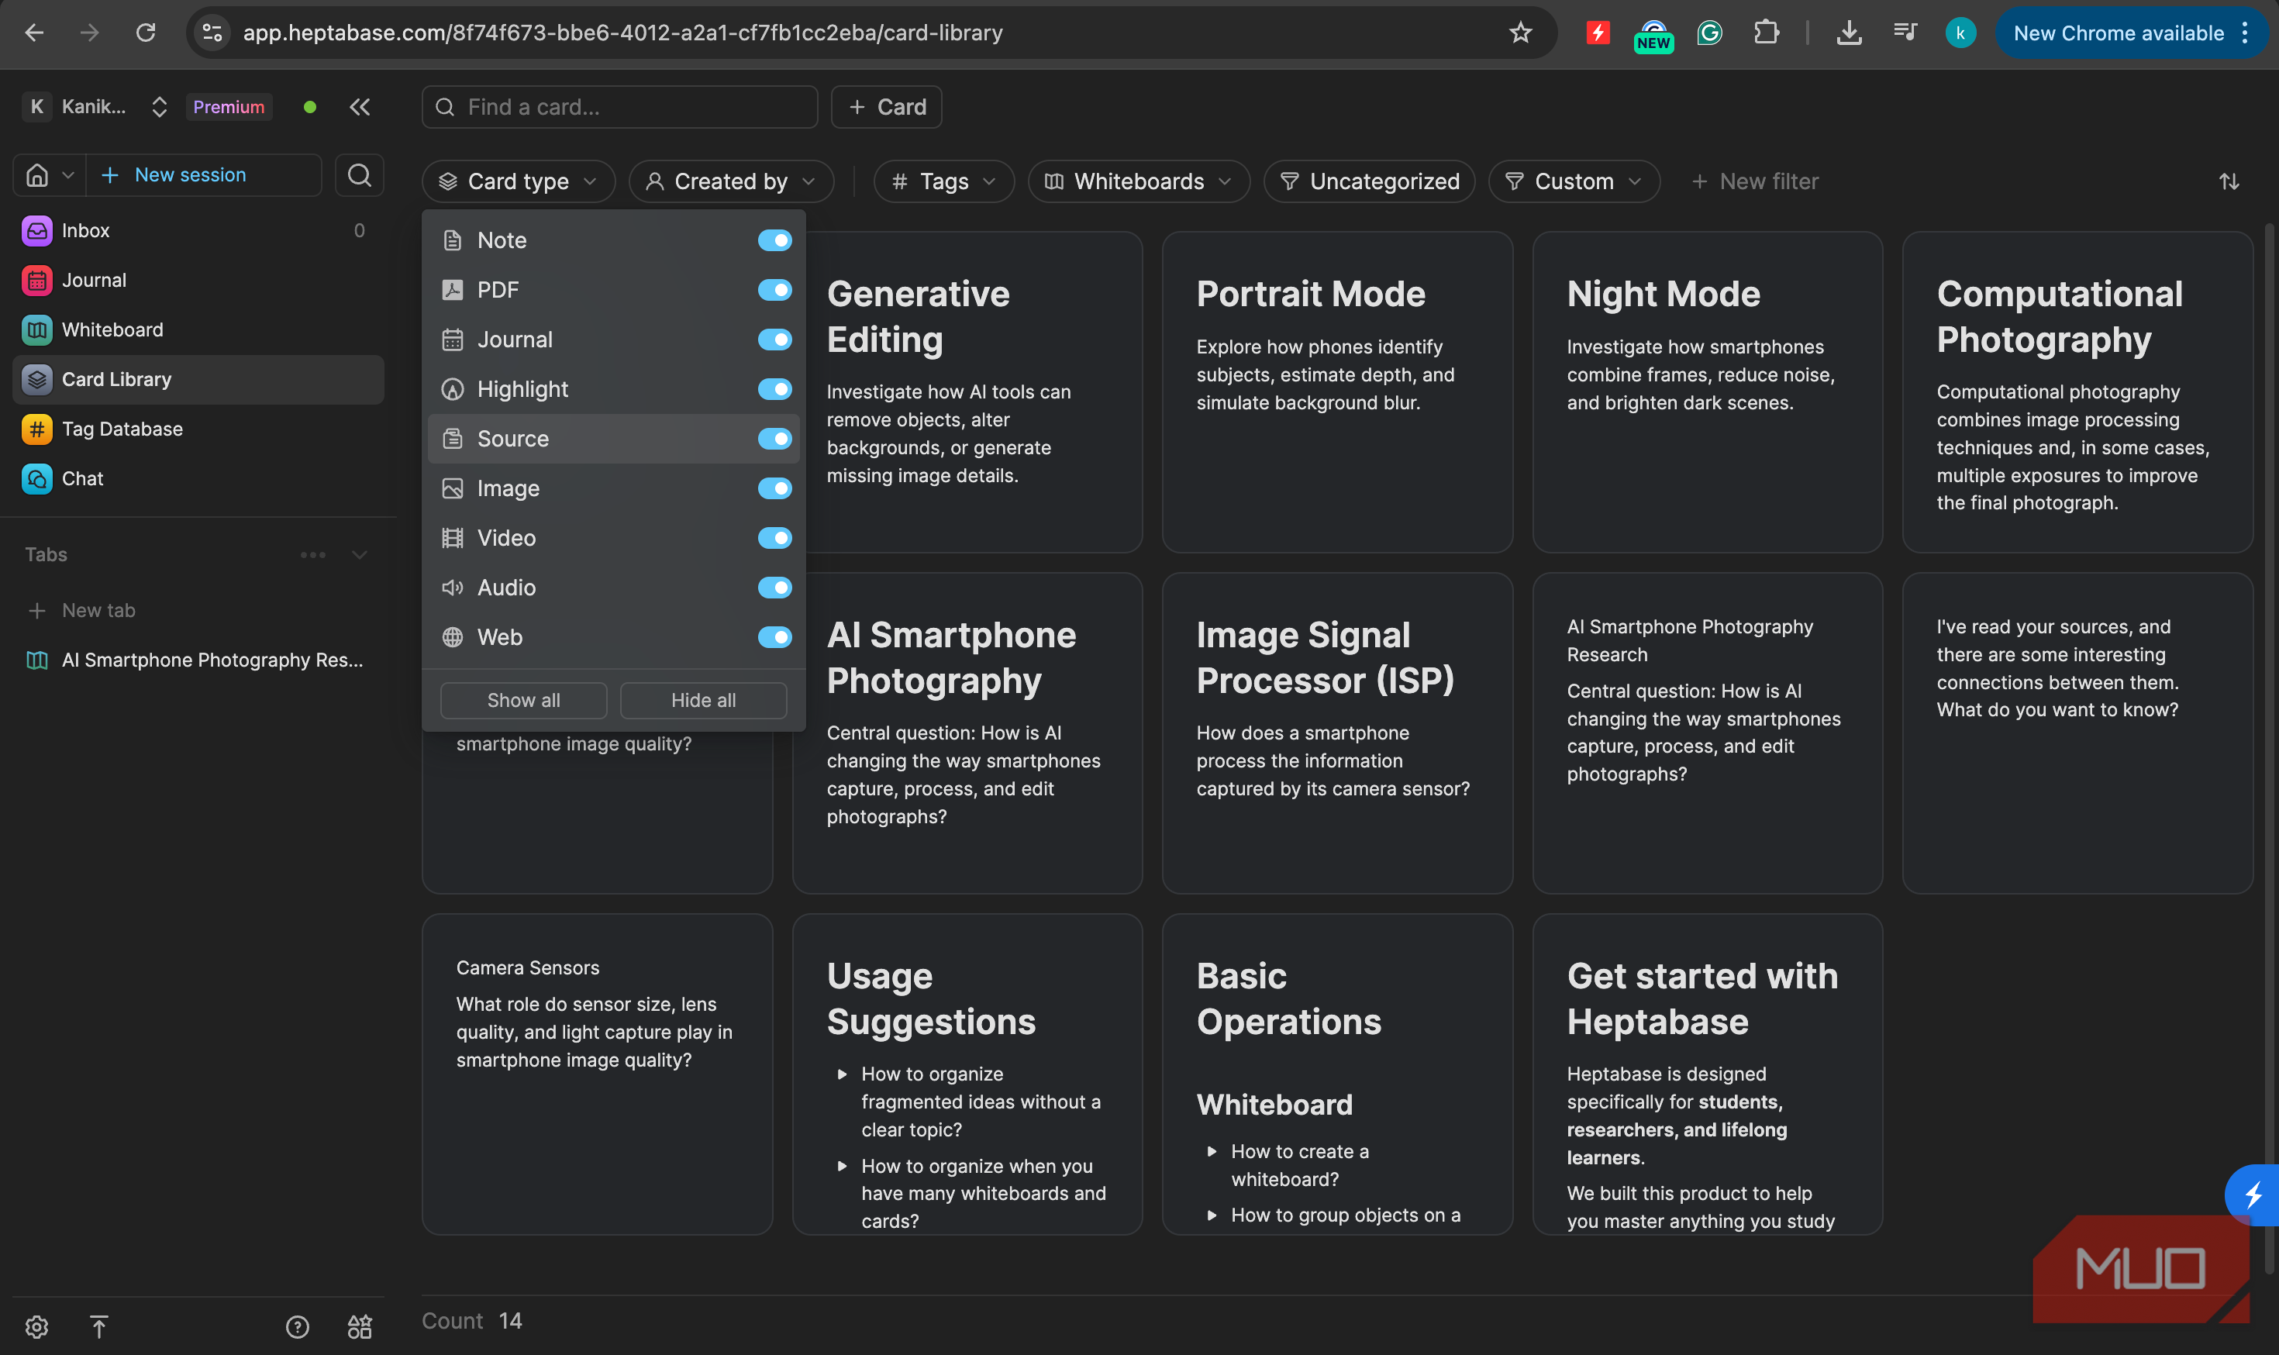The image size is (2279, 1355).
Task: Disable the Web card type toggle
Action: [774, 636]
